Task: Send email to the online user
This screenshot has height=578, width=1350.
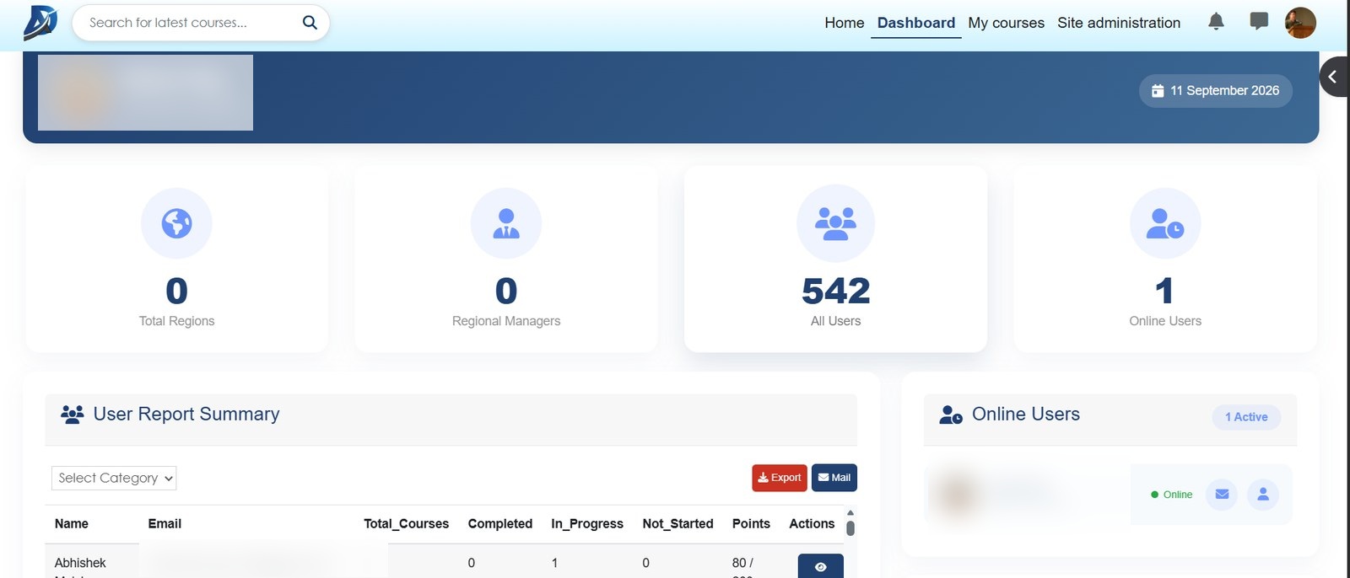Action: point(1222,495)
